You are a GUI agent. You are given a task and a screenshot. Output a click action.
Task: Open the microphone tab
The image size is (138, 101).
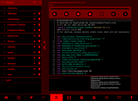pos(132,98)
